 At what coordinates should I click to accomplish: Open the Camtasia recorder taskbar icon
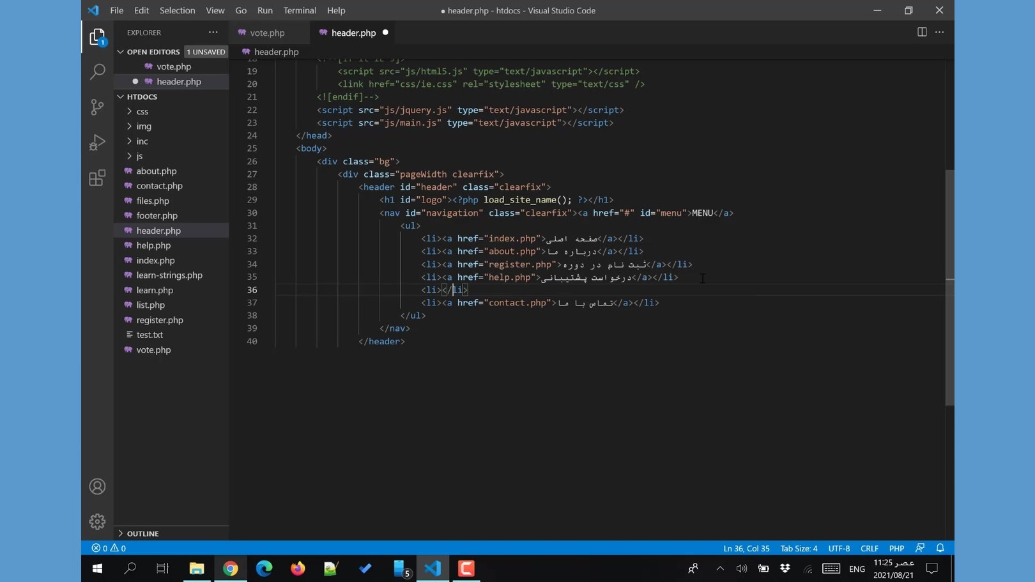tap(466, 569)
